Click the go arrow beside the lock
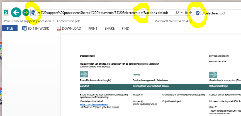The image size is (241, 116). click(x=190, y=13)
